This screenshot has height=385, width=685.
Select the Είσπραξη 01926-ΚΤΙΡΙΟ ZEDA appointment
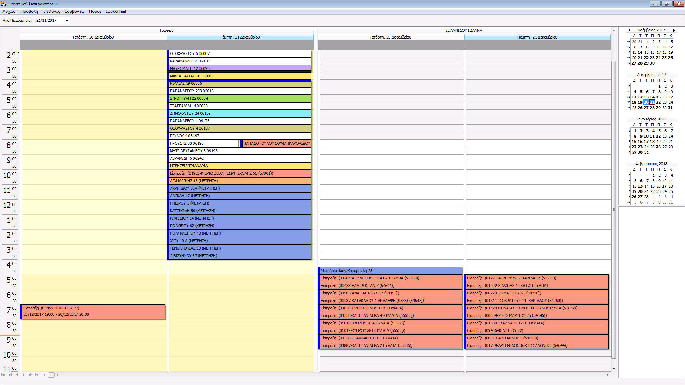pyautogui.click(x=240, y=173)
